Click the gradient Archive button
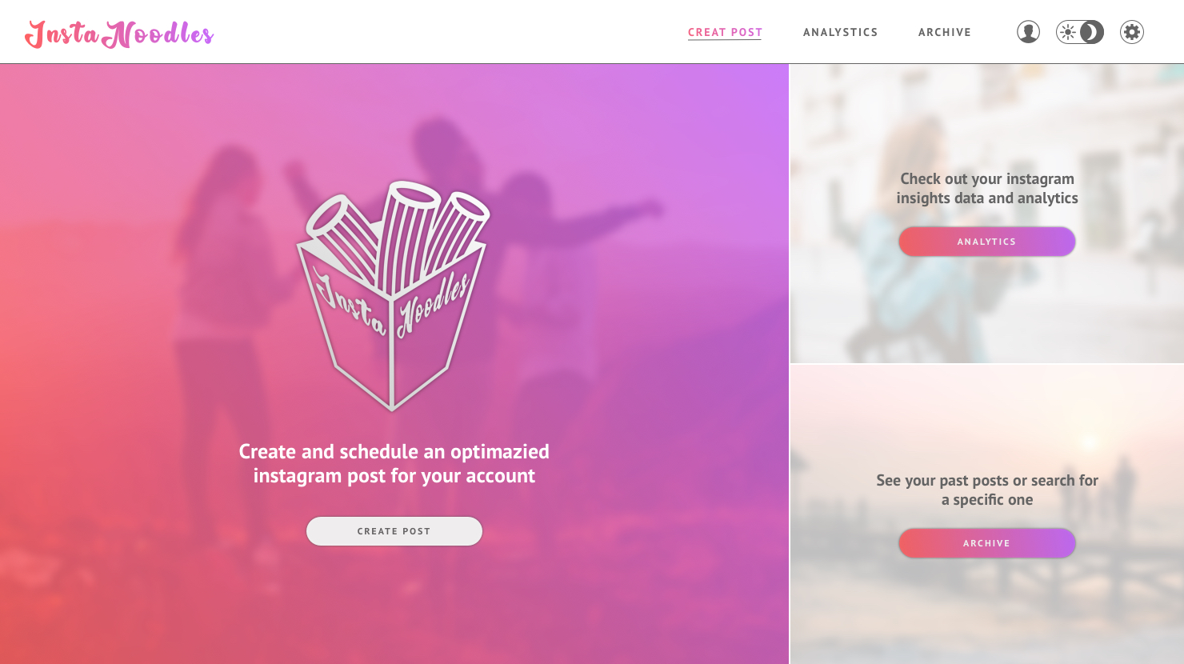 pyautogui.click(x=987, y=543)
